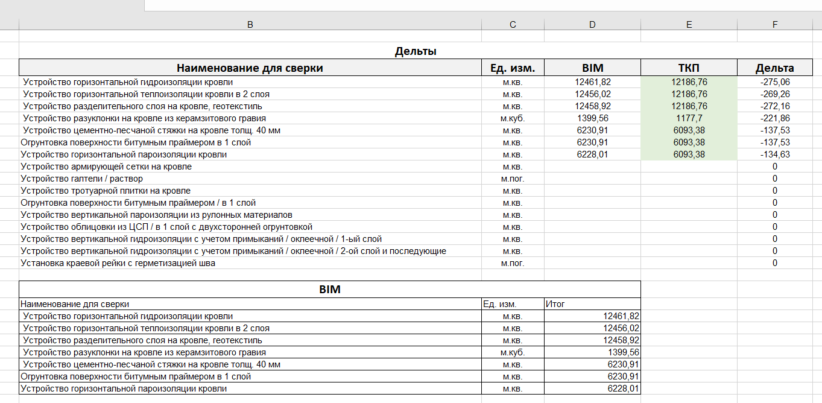Select delta value -275,06
Image resolution: width=822 pixels, height=403 pixels.
[775, 82]
